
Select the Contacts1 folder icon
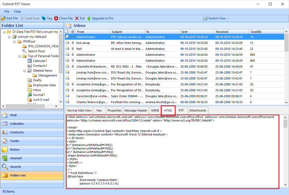tap(30, 65)
